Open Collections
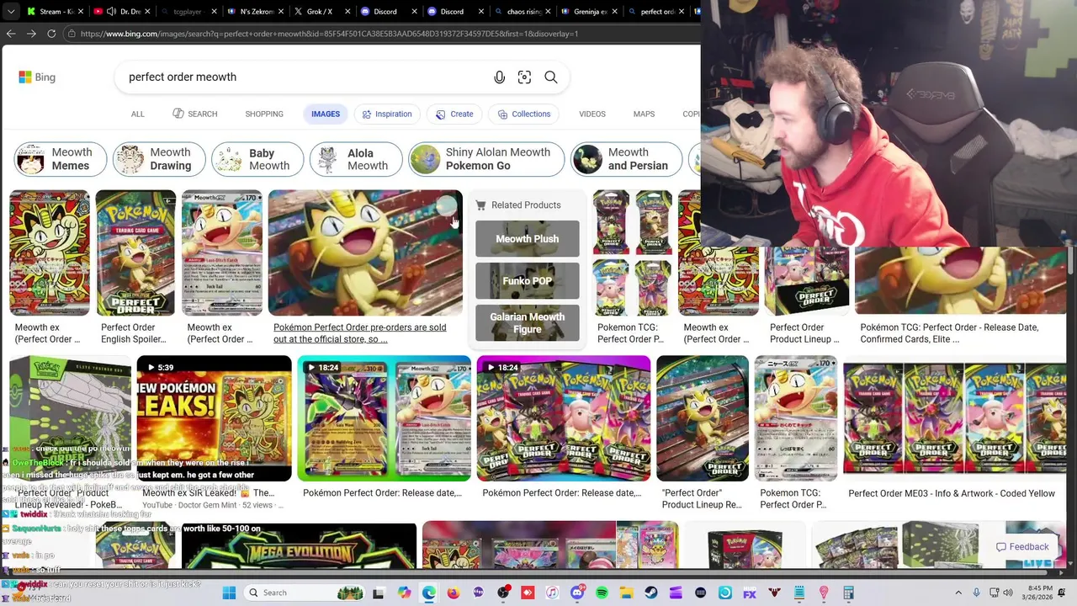 523,114
